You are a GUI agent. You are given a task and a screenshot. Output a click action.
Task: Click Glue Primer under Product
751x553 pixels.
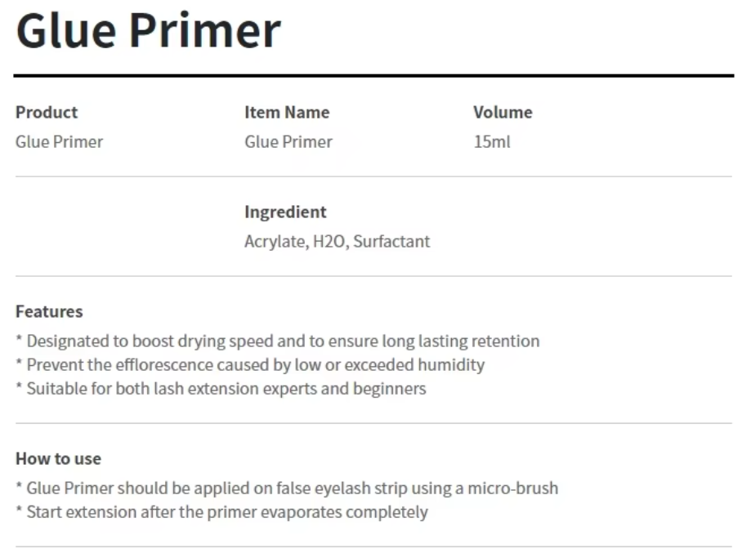(x=60, y=141)
